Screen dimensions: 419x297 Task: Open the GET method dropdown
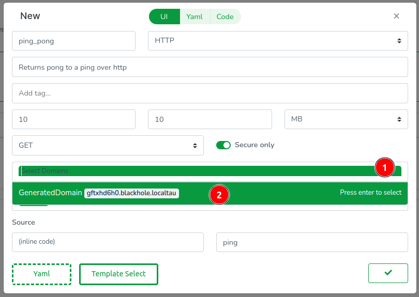pyautogui.click(x=108, y=146)
